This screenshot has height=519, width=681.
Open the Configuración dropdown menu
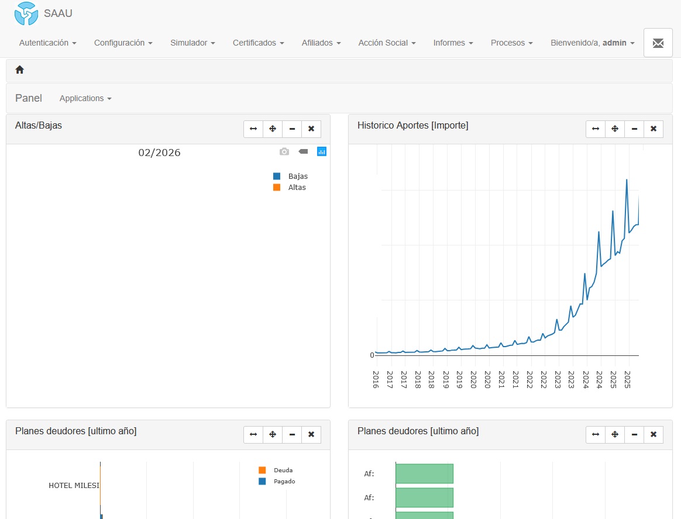[123, 43]
